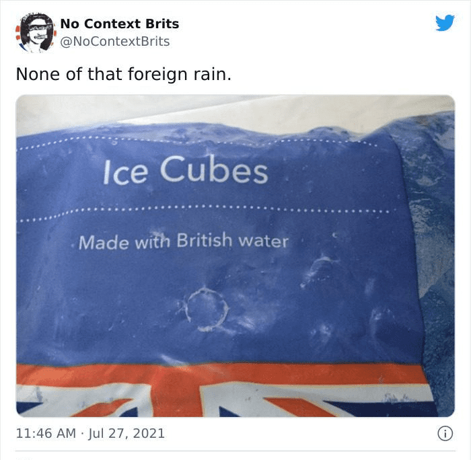Click the blue Twitter bird logo
This screenshot has height=460, width=471.
(445, 22)
